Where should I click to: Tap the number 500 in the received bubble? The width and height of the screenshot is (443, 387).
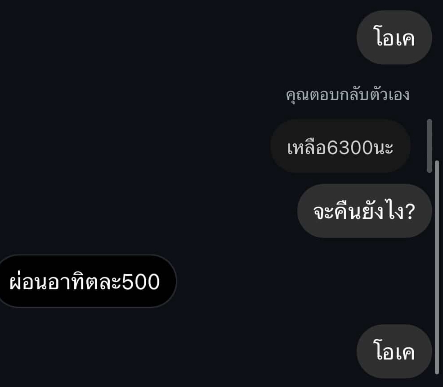click(141, 282)
